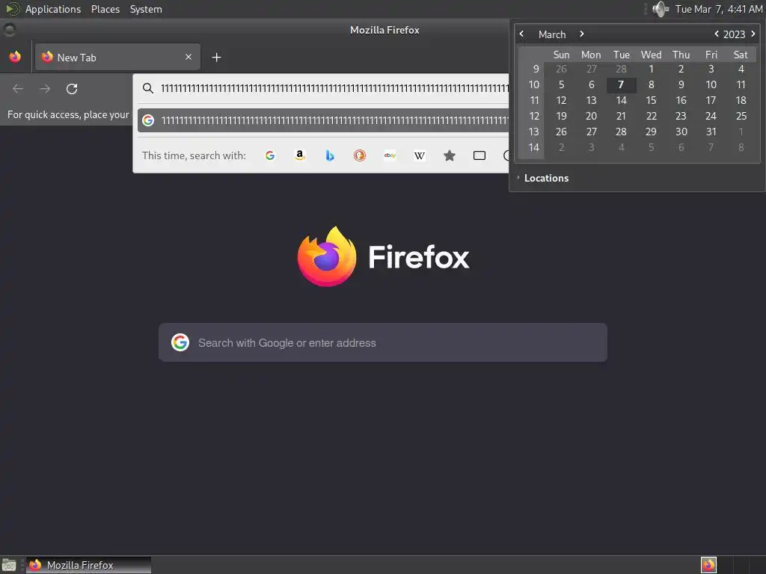This screenshot has height=574, width=766.
Task: Go back using the back arrow
Action: point(18,89)
